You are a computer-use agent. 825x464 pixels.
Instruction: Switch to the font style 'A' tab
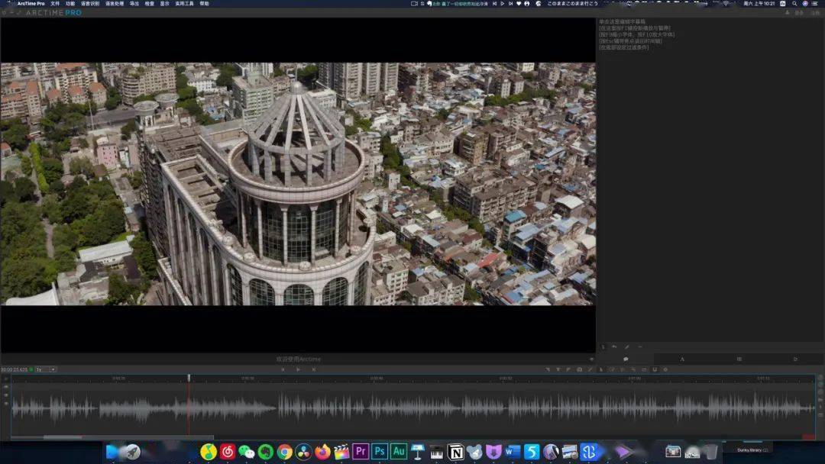[x=682, y=359]
